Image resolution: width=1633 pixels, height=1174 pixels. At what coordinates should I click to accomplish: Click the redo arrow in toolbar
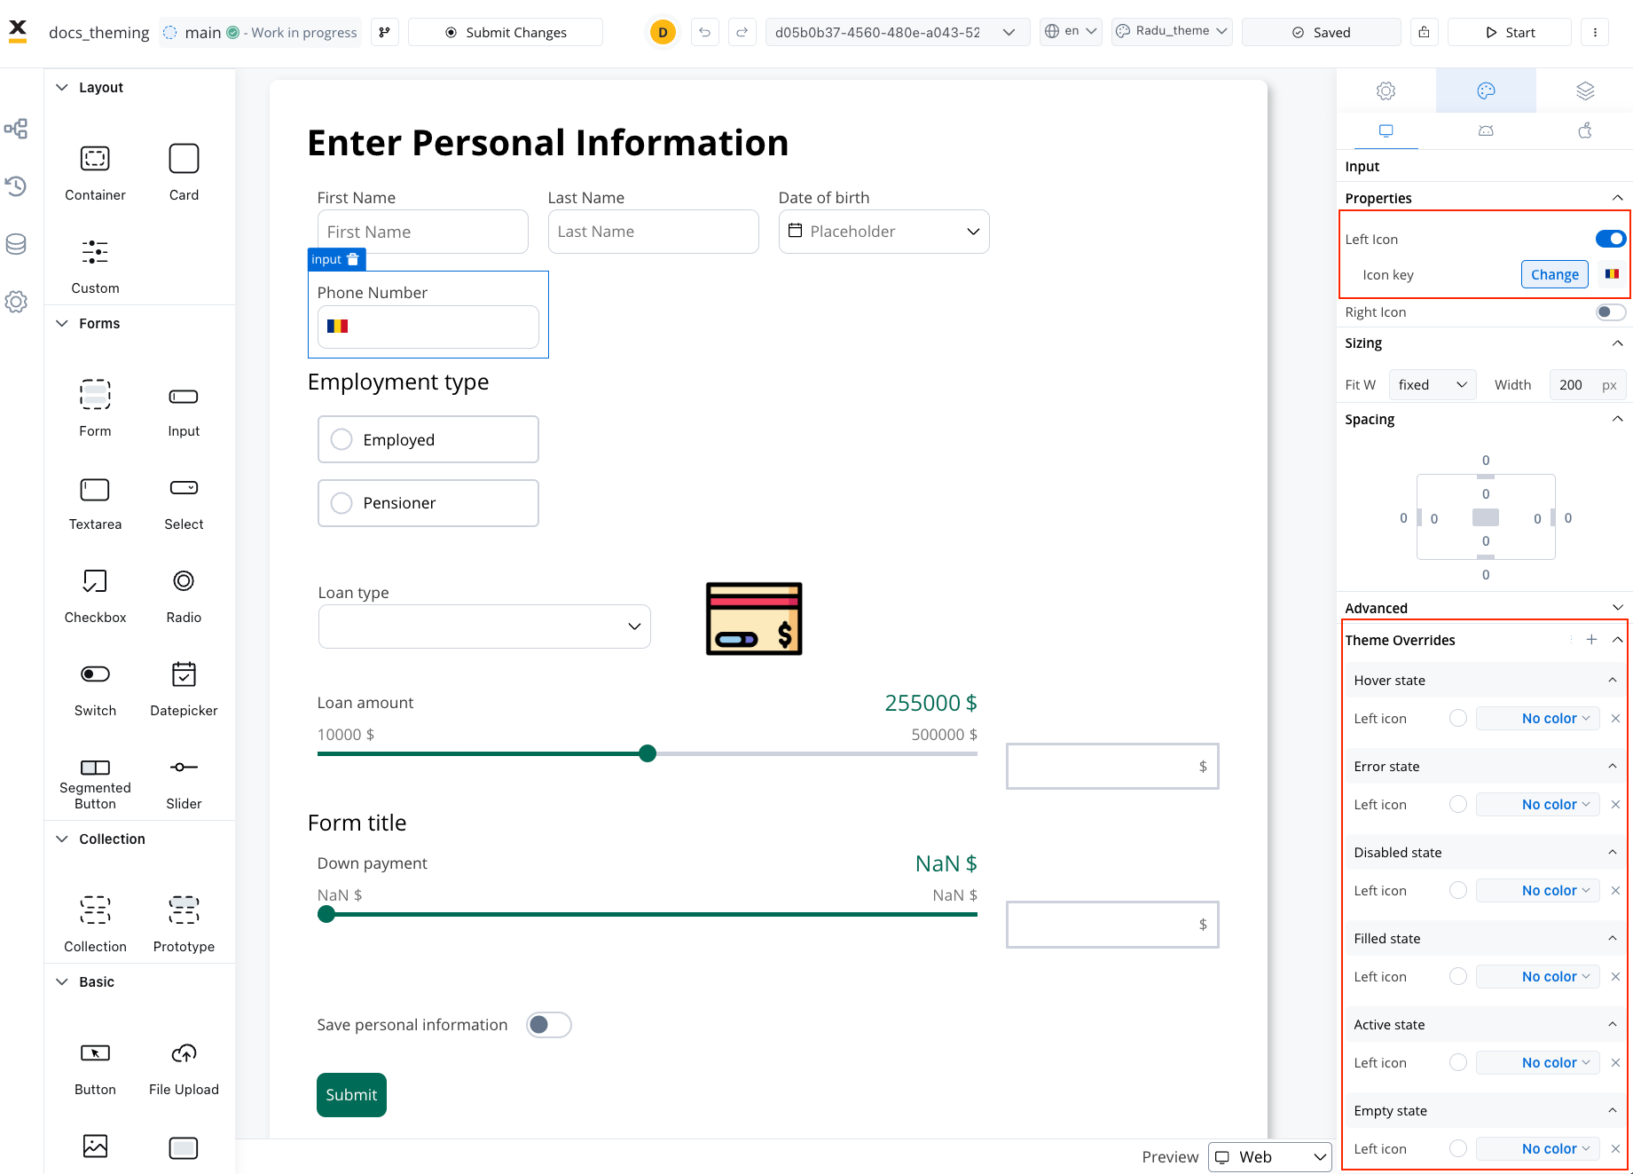742,32
